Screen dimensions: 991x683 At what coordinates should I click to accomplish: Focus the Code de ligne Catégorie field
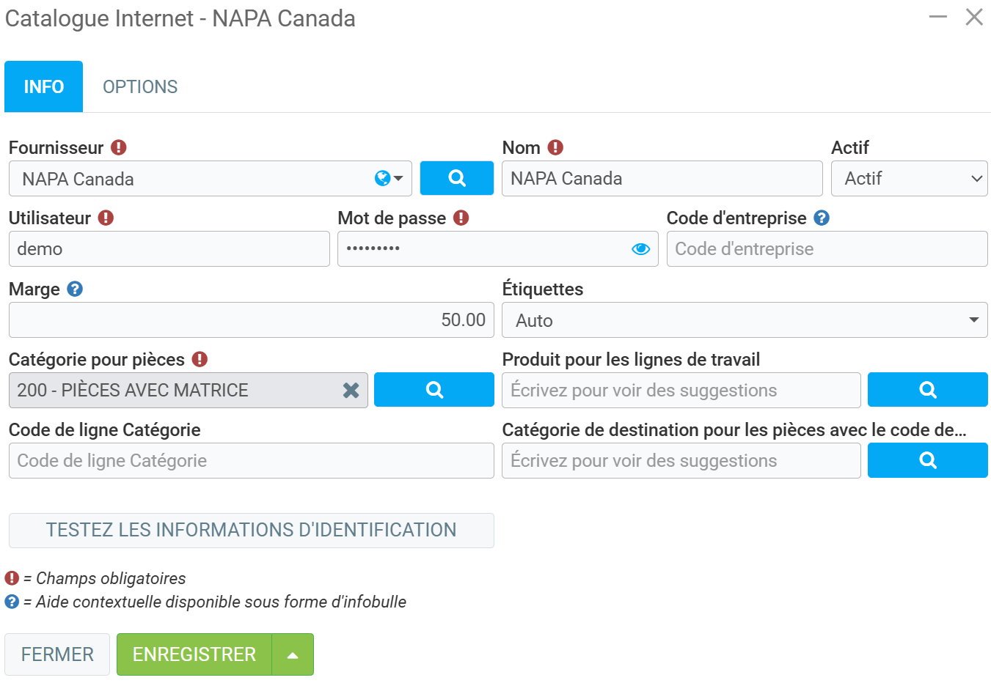pyautogui.click(x=251, y=461)
